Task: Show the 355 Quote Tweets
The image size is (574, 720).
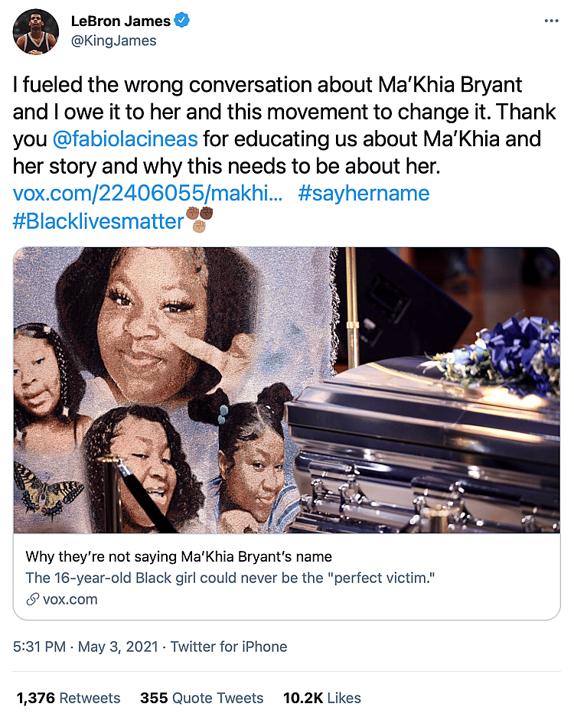Action: pos(201,698)
